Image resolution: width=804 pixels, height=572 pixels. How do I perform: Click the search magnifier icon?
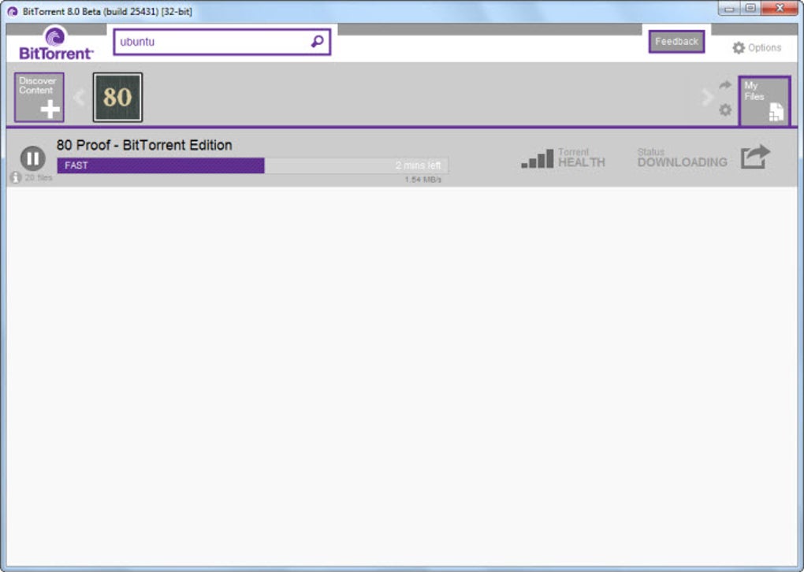pyautogui.click(x=318, y=42)
